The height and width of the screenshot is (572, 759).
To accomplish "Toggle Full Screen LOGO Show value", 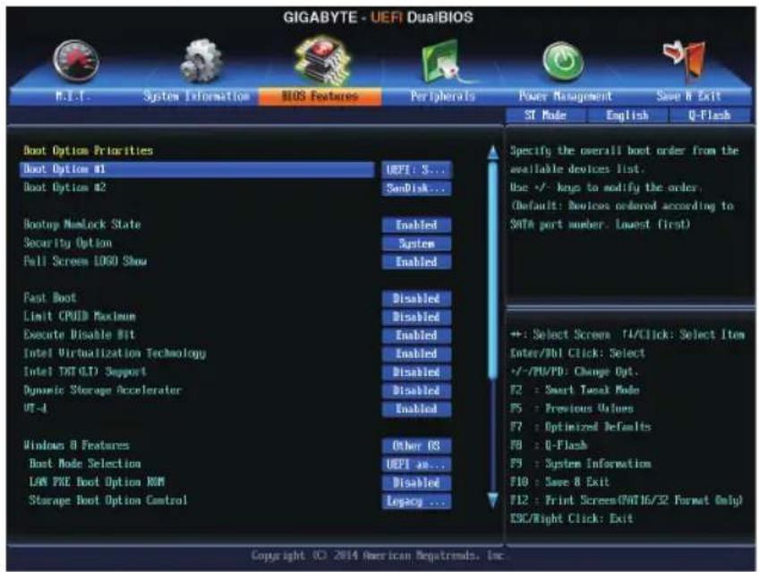I will (x=417, y=261).
